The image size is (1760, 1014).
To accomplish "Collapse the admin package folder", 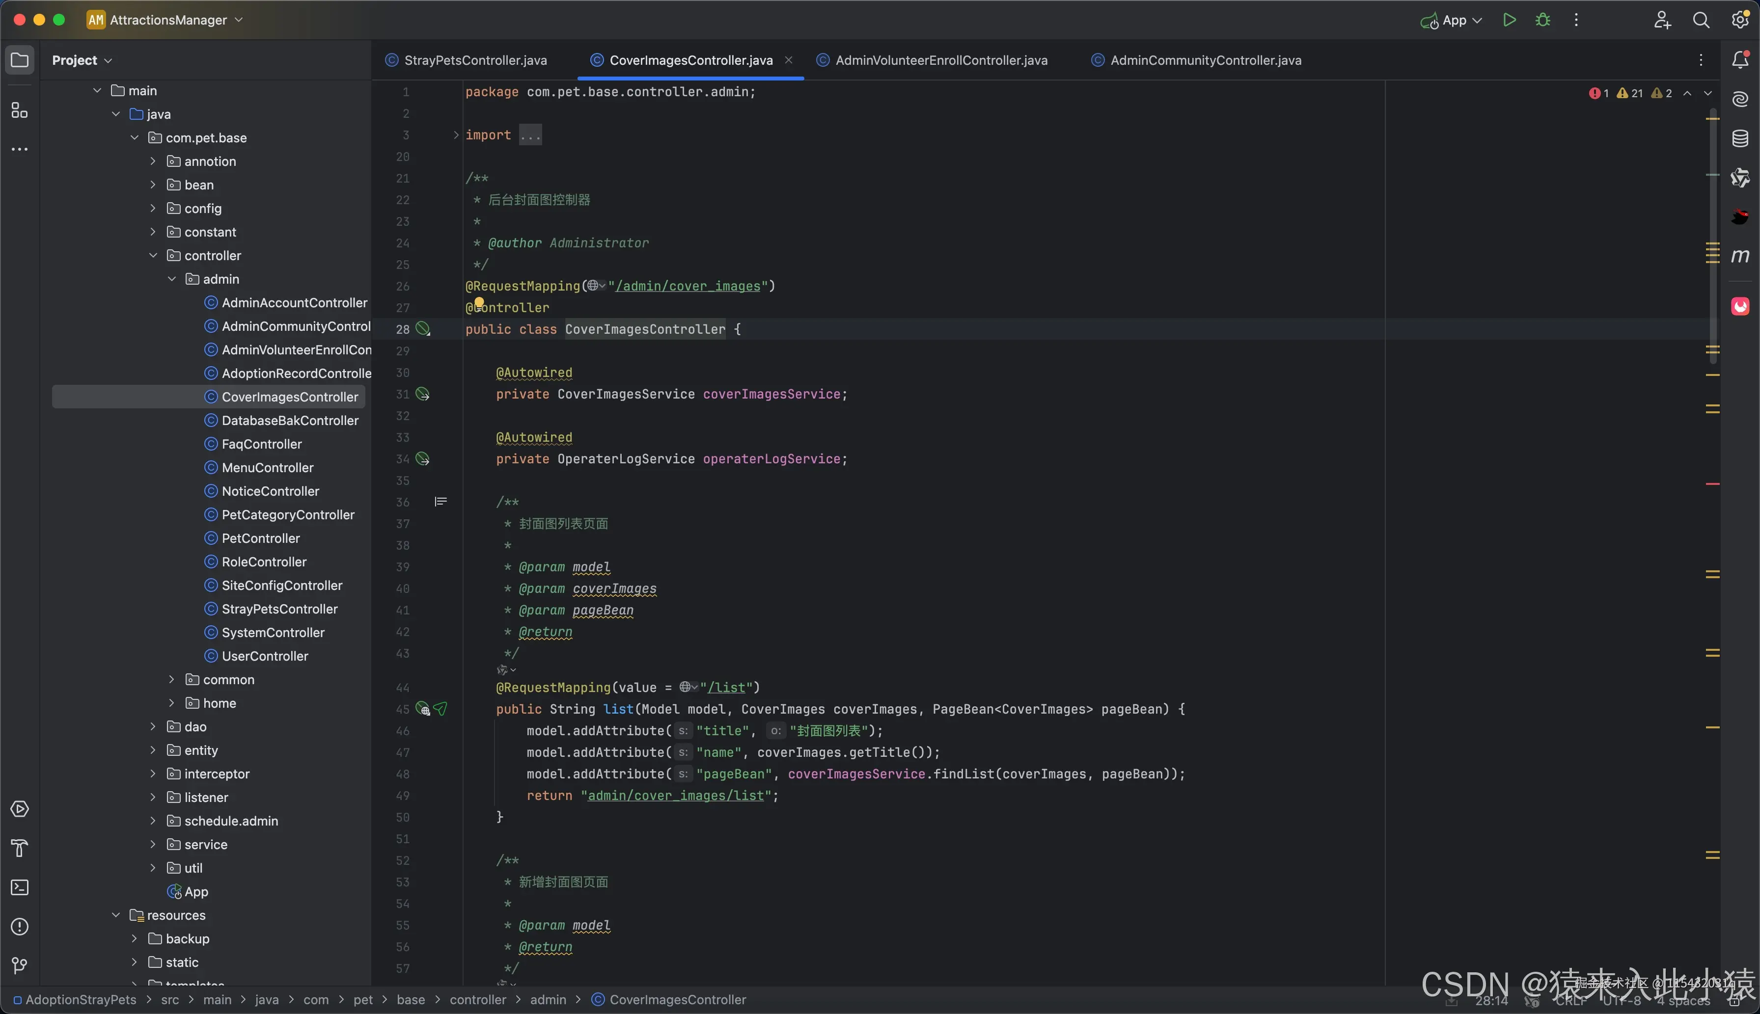I will coord(171,279).
